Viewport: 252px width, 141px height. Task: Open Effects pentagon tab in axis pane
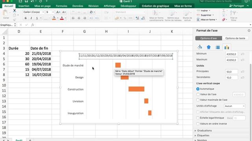pos(209,47)
